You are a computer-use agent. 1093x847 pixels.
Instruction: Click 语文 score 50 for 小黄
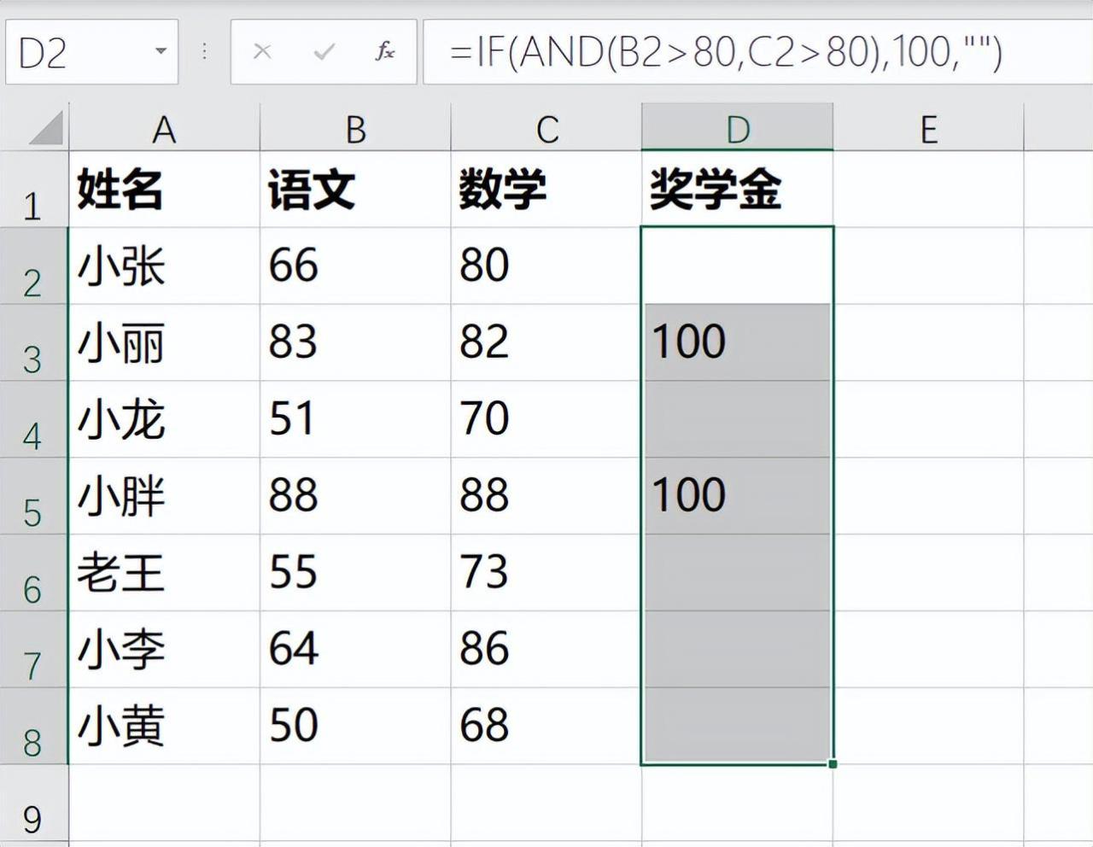click(x=355, y=726)
